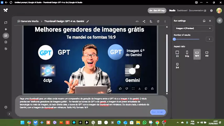Viewport: 224px width, 126px height.
Task: Share the prompt using the share icon
Action: point(144,21)
